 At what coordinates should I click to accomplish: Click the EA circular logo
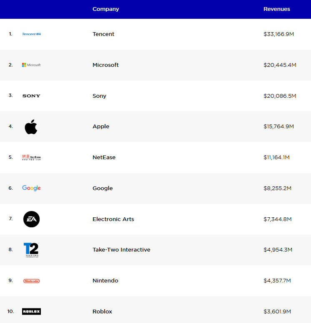[x=31, y=219]
